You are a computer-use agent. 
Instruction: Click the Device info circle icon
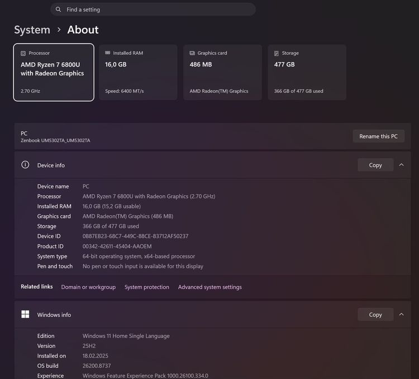click(25, 165)
